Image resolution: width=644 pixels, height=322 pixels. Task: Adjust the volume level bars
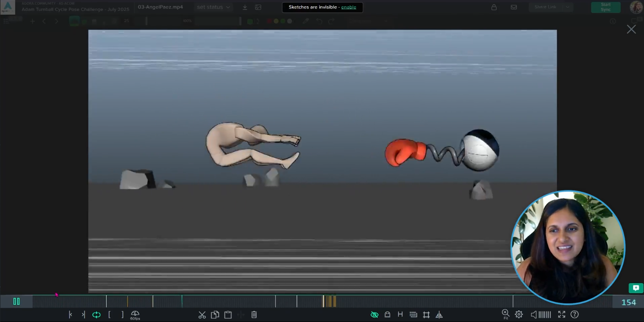545,314
